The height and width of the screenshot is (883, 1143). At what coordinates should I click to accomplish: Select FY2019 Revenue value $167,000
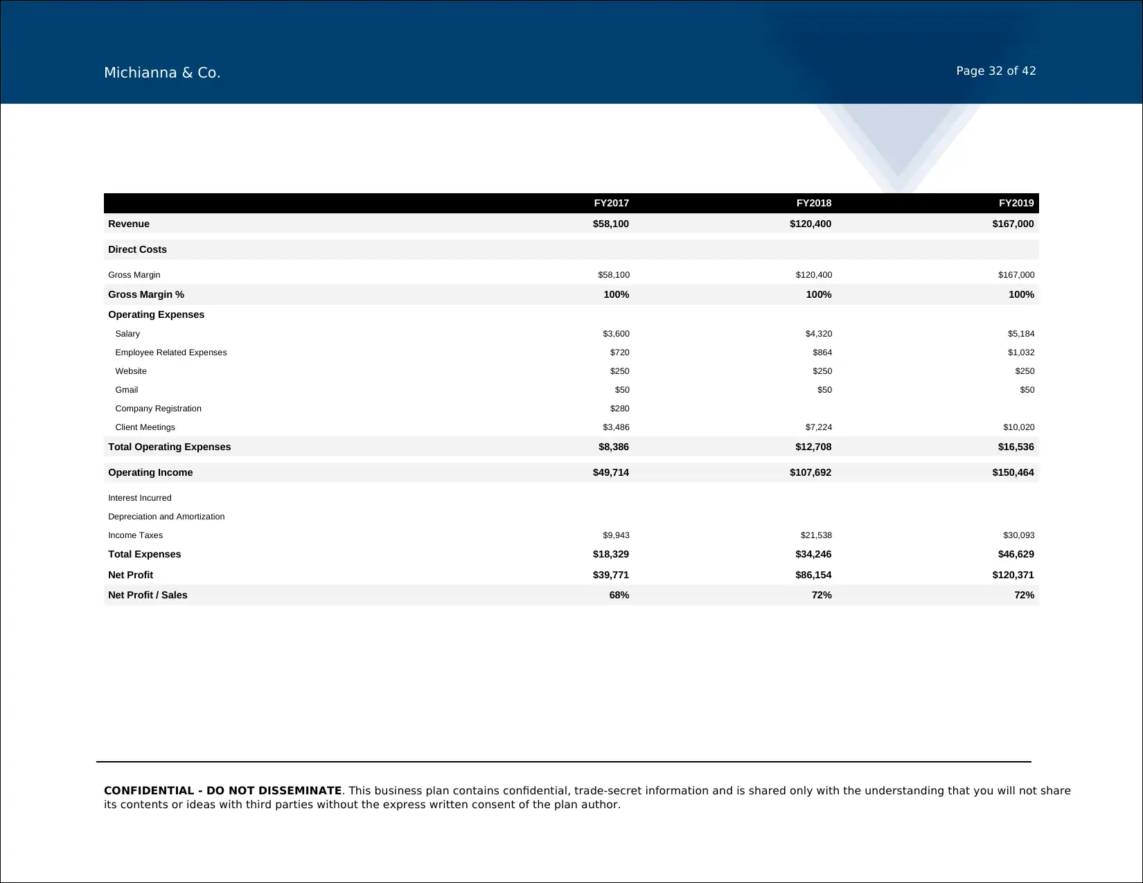(x=1013, y=224)
